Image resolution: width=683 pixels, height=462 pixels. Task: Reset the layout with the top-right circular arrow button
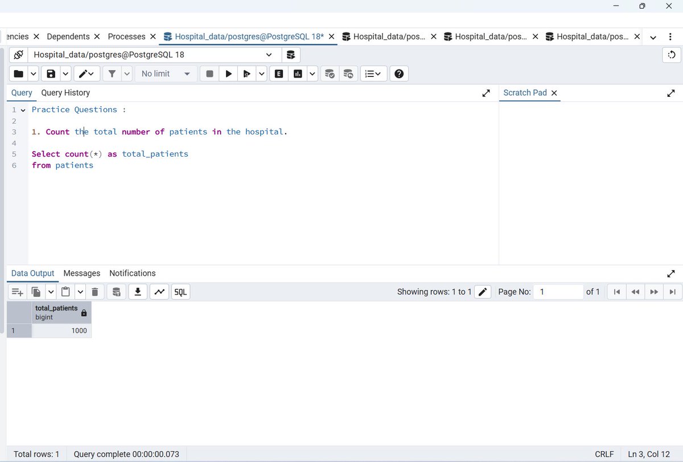click(x=672, y=55)
